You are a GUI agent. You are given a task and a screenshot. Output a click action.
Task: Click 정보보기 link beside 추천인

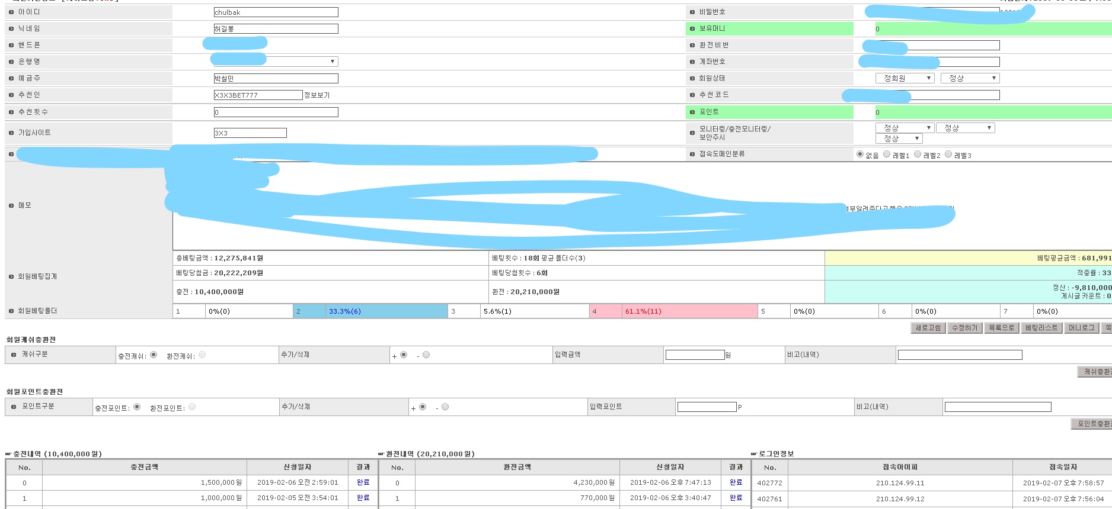317,95
